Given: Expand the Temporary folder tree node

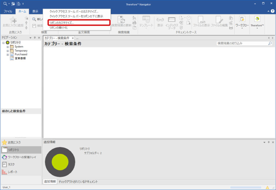Looking at the screenshot, I should coord(7,51).
